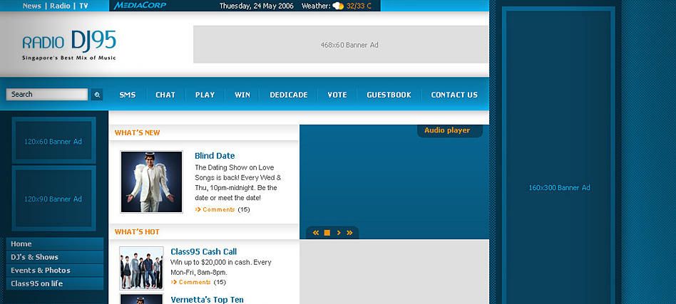Click the Singapore's Best Mix of Music tagline
Screen dimensions: 676x304
tap(69, 58)
